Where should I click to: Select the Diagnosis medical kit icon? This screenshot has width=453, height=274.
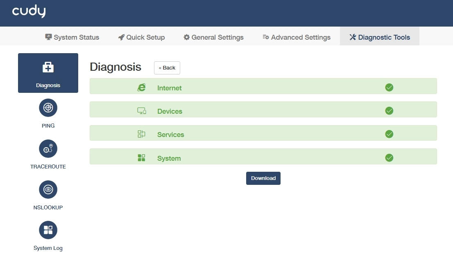point(48,67)
